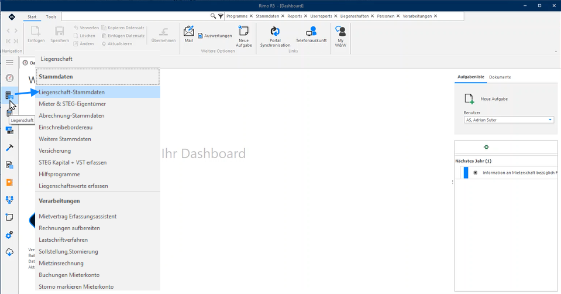
Task: Click the Liegenschaft building icon in sidebar
Action: [9, 95]
